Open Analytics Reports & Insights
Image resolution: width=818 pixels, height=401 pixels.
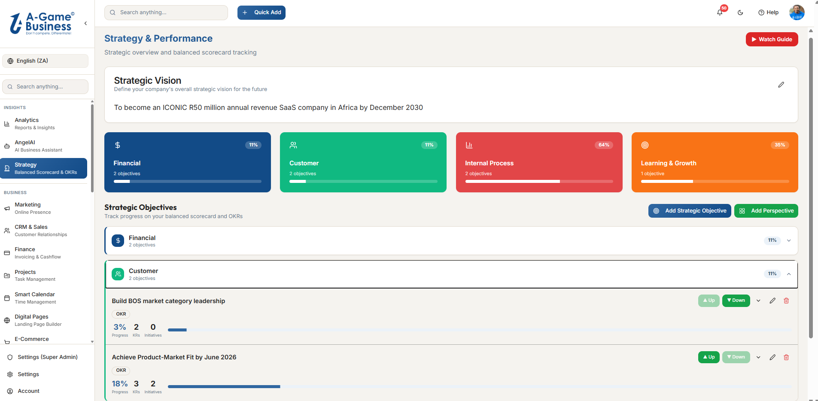[x=44, y=124]
